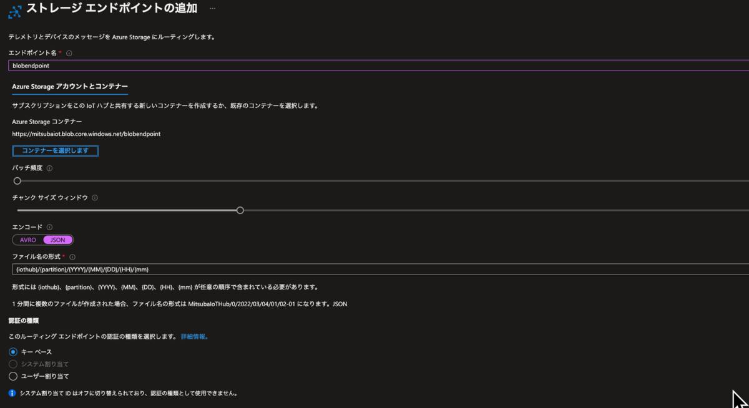The image size is (749, 408).
Task: Click the file name example line mentioning MitsubaIoTHub/0/2022/03/04/01/02-01
Action: click(180, 304)
